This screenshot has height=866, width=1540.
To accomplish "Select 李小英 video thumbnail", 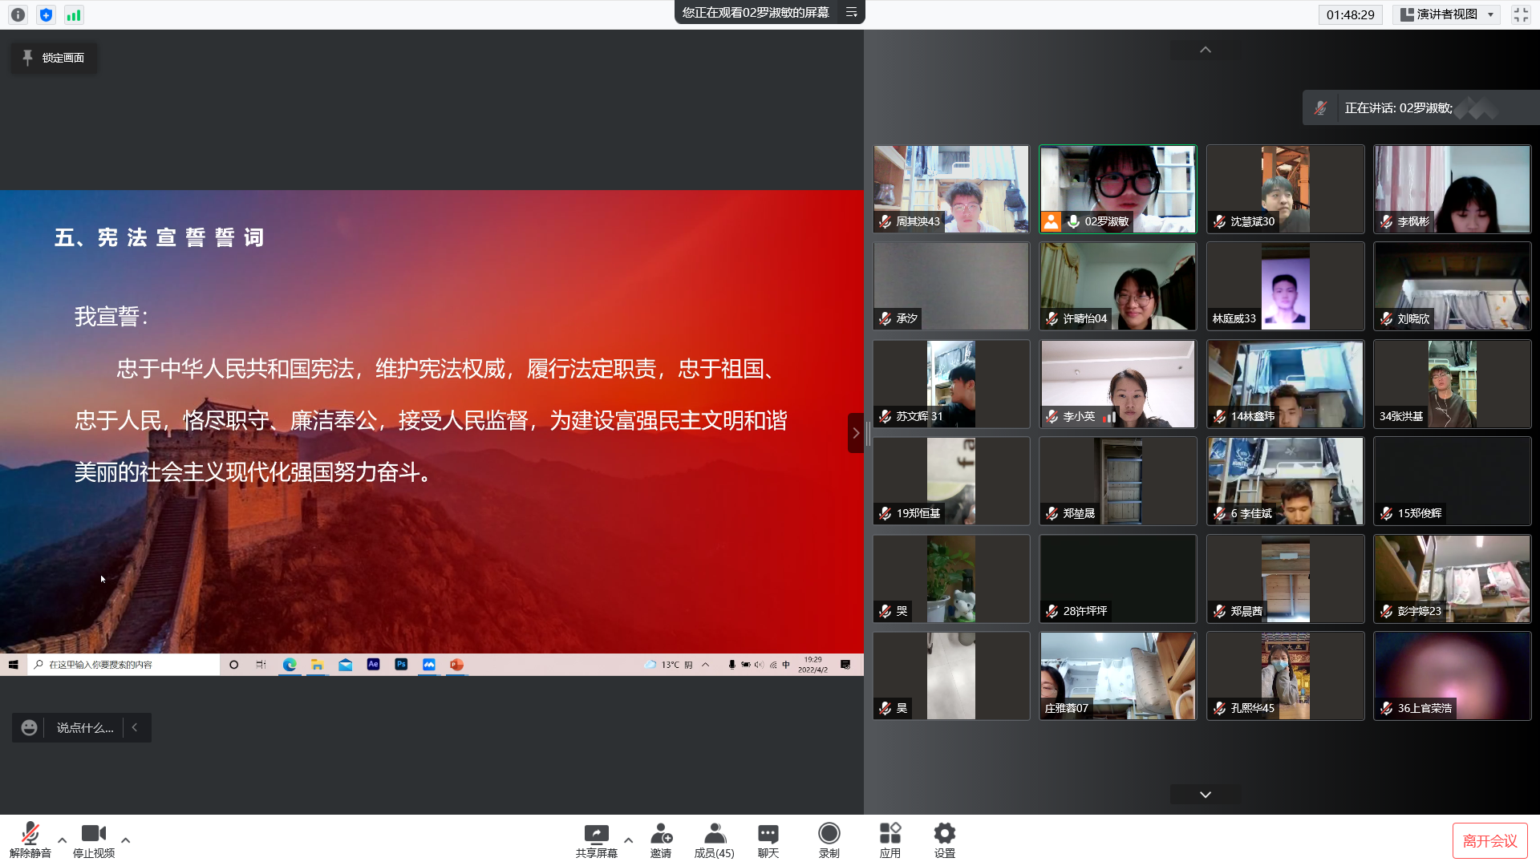I will click(1117, 384).
